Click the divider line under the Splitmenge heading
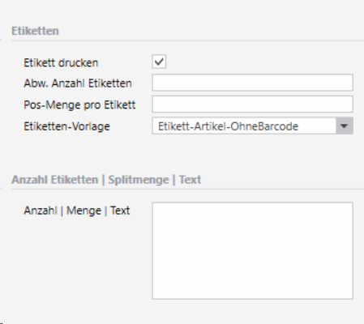Viewport: 364px width, 324px height. tap(187, 189)
